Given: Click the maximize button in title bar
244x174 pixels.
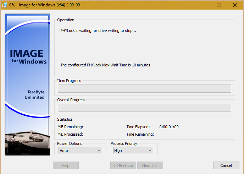Looking at the screenshot, I should (219, 5).
